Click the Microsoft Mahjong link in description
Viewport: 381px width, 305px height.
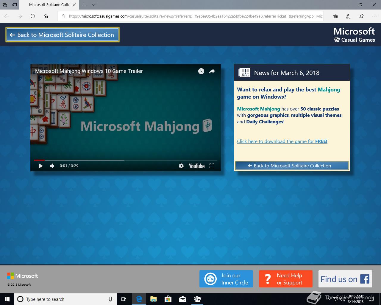[258, 109]
